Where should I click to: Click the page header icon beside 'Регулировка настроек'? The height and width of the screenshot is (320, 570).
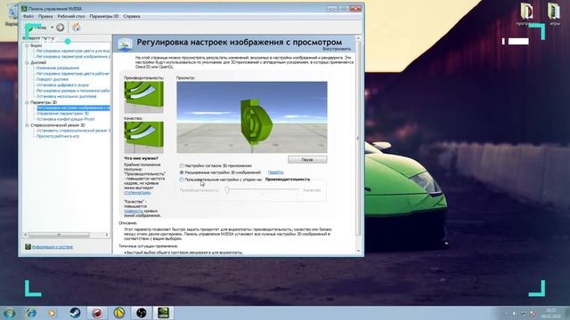point(125,44)
